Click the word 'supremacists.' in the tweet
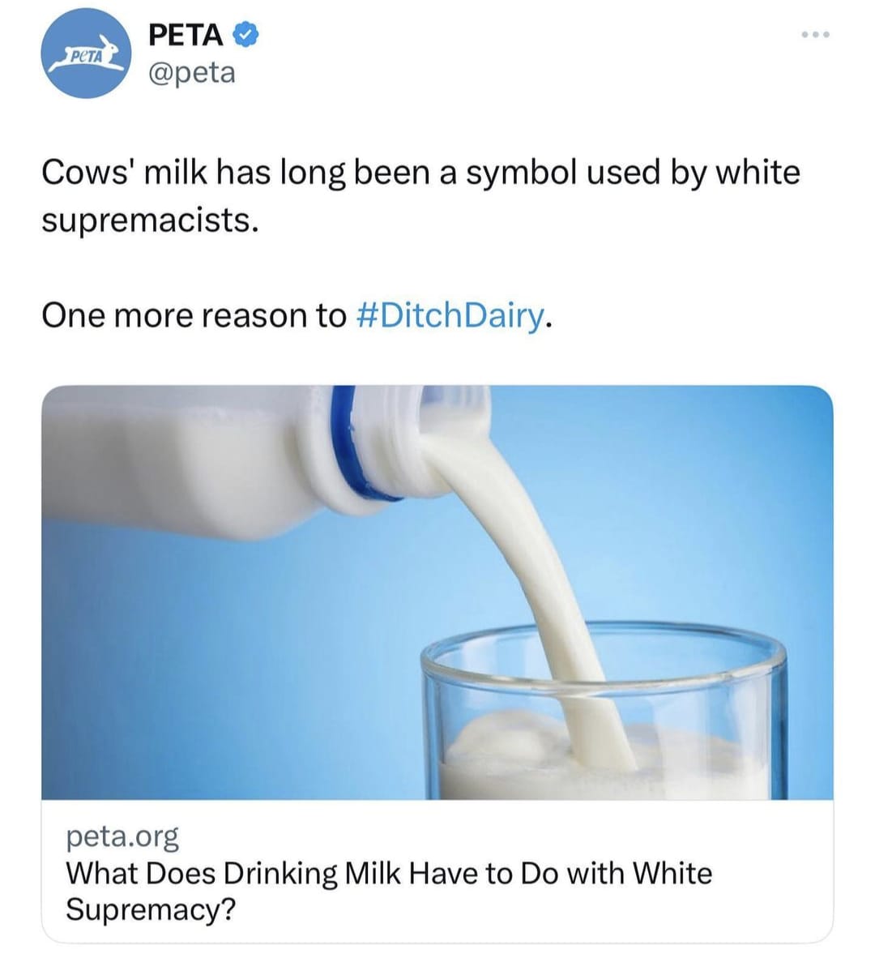The width and height of the screenshot is (875, 958). click(x=150, y=220)
